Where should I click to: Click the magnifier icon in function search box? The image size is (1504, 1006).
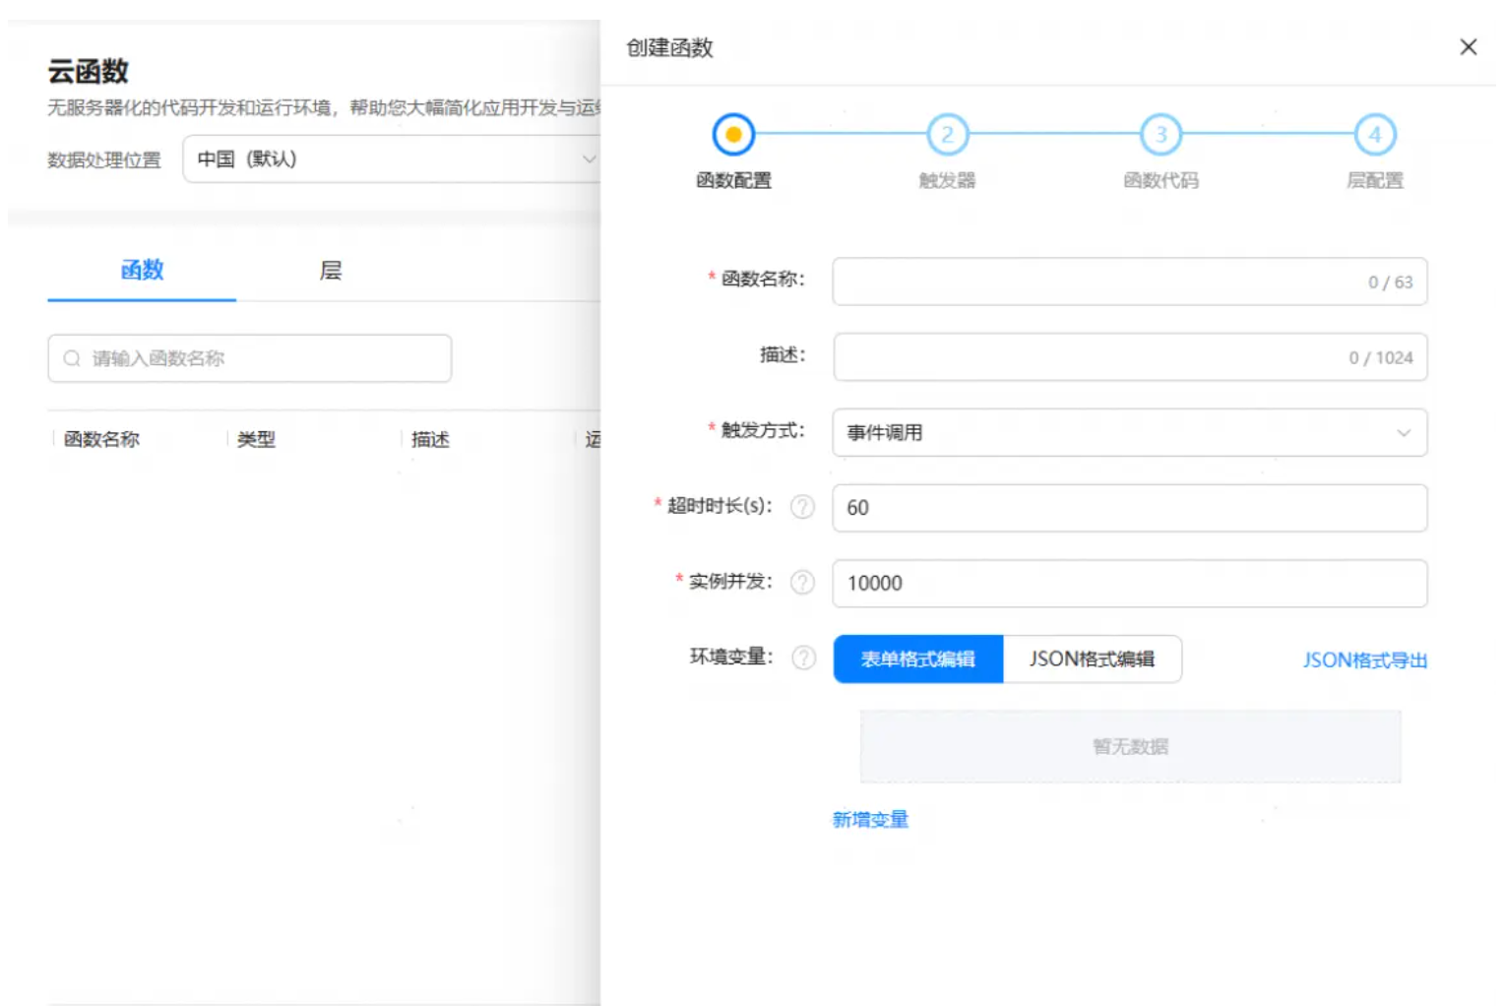tap(71, 358)
